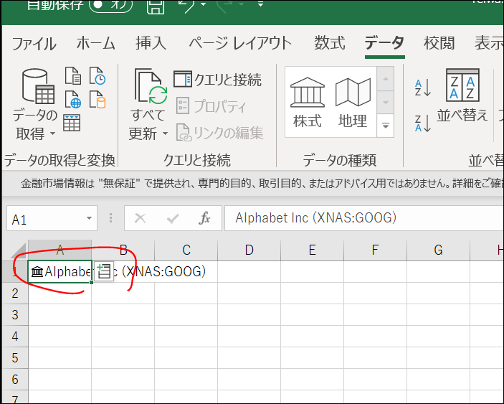504x404 pixels.
Task: Select column F header
Action: (375, 250)
